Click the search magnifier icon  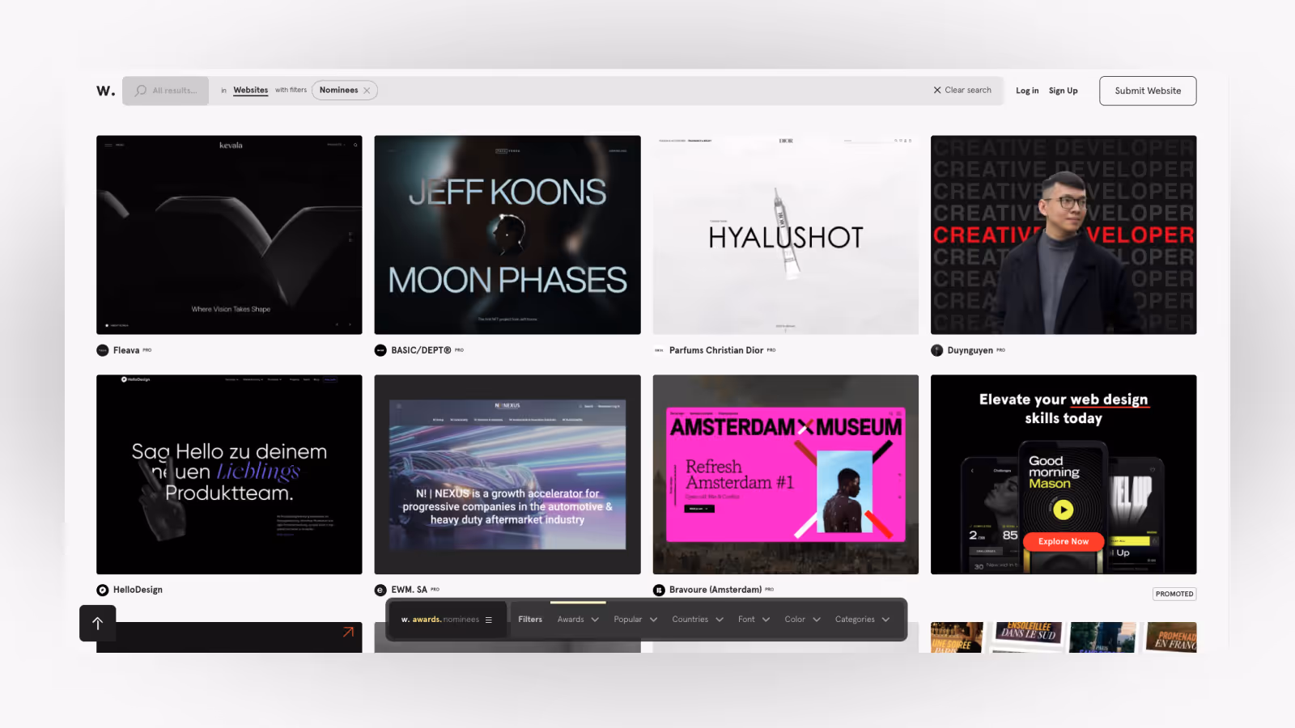point(141,91)
